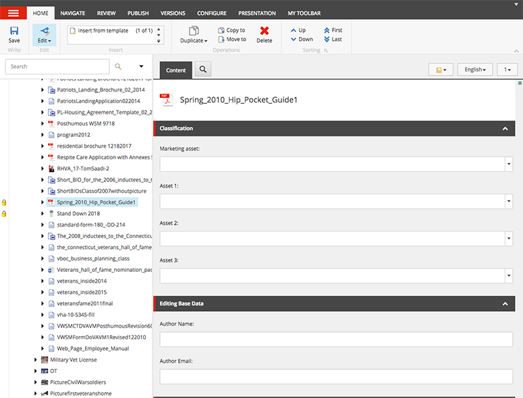This screenshot has height=398, width=523.
Task: Click the Author Name input field
Action: tap(335, 339)
